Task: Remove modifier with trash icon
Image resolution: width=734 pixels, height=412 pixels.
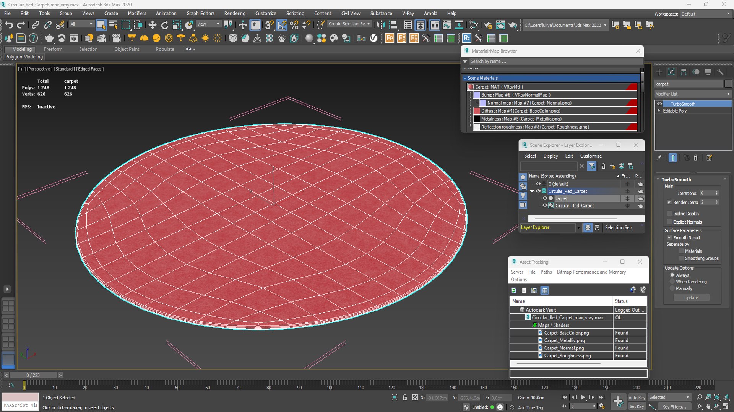Action: pos(696,158)
